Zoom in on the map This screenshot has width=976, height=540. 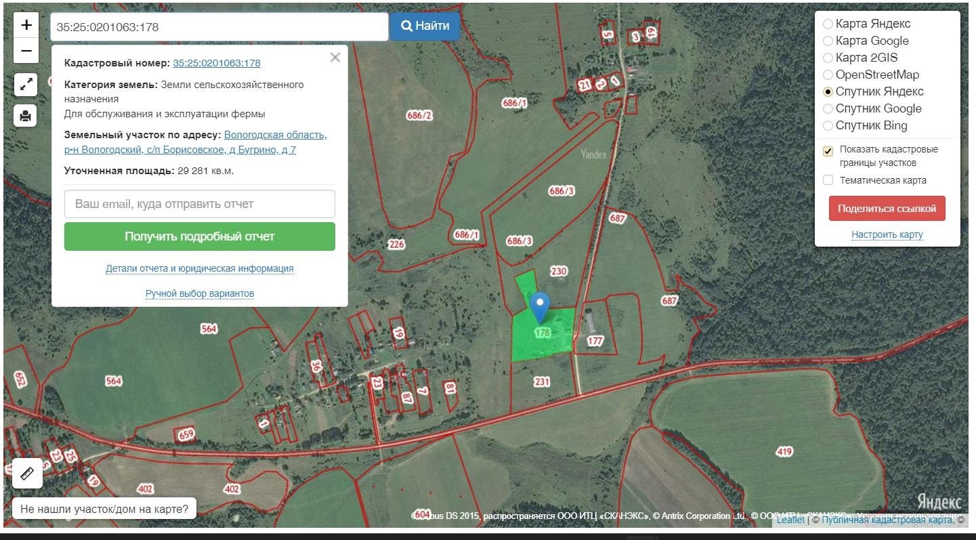[26, 25]
